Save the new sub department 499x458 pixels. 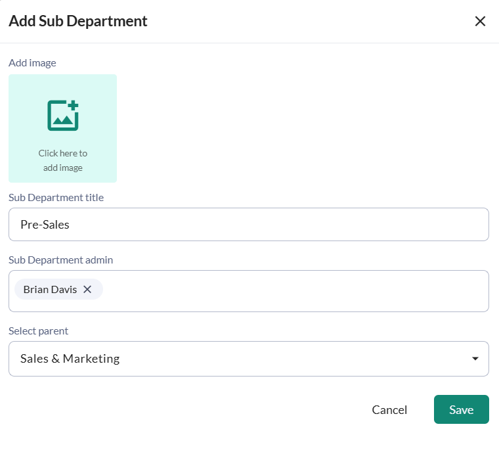[x=461, y=409]
